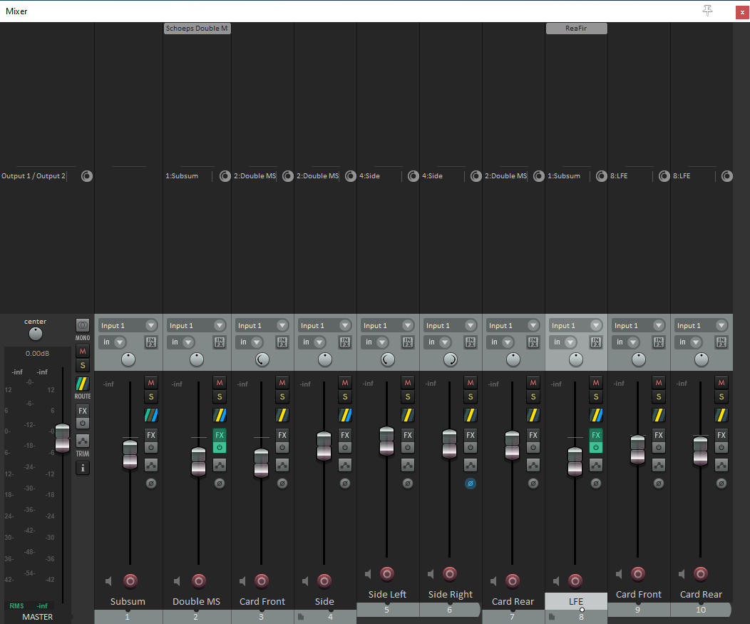This screenshot has height=624, width=750.
Task: Expand the 'in' monitoring dropdown on Side track
Action: [x=317, y=342]
